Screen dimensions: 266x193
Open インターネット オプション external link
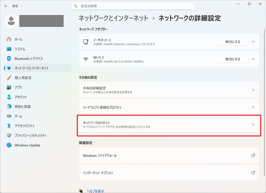click(x=169, y=173)
